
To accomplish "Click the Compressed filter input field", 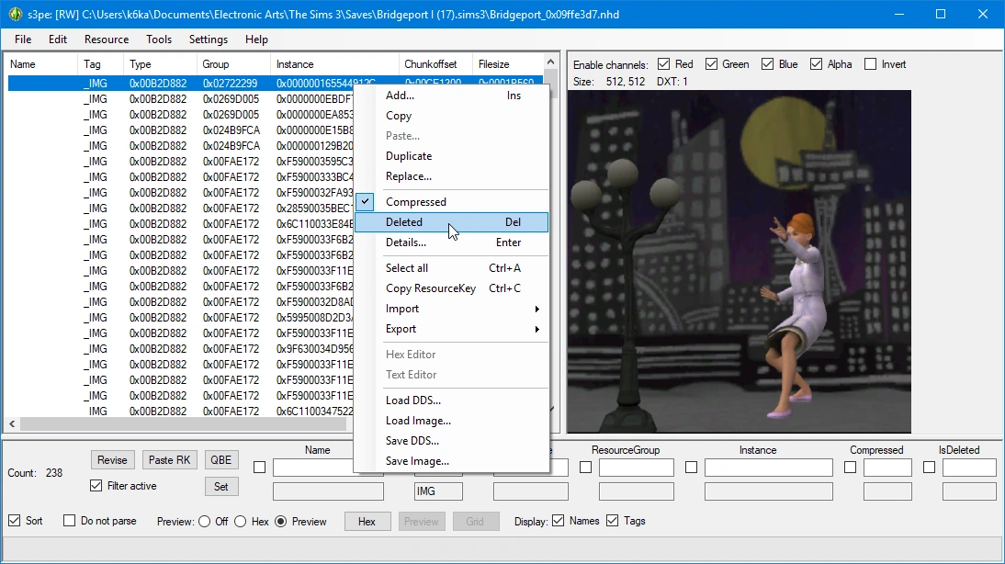I will (887, 468).
